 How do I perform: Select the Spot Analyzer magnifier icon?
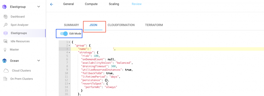(6, 25)
